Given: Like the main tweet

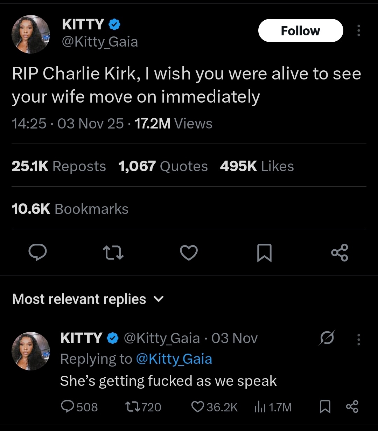Looking at the screenshot, I should tap(189, 253).
